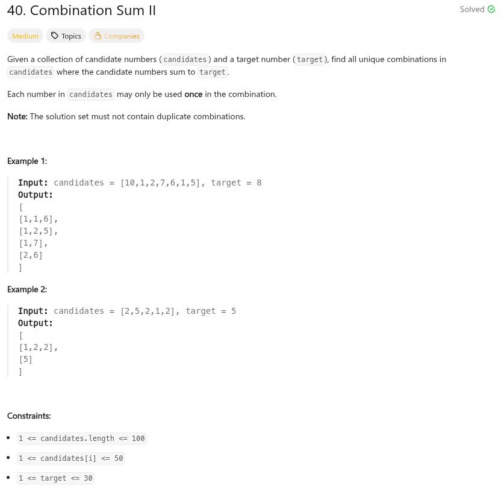
Task: Click the [1,2,5] output row
Action: click(x=39, y=231)
